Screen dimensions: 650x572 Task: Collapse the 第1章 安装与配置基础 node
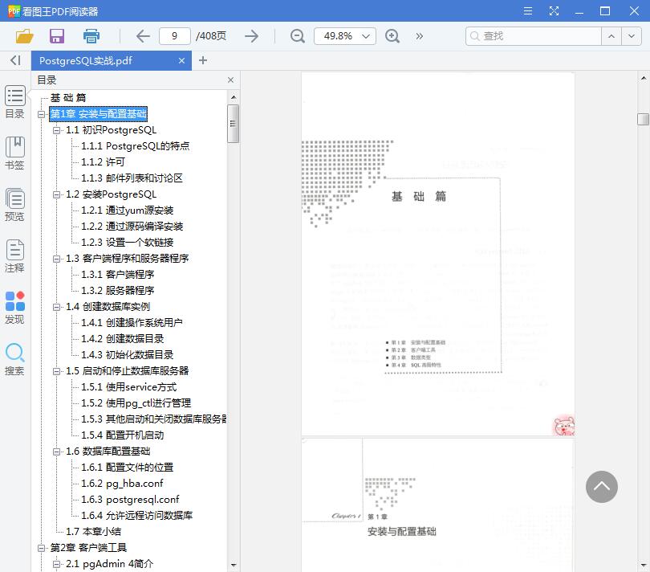click(x=41, y=114)
